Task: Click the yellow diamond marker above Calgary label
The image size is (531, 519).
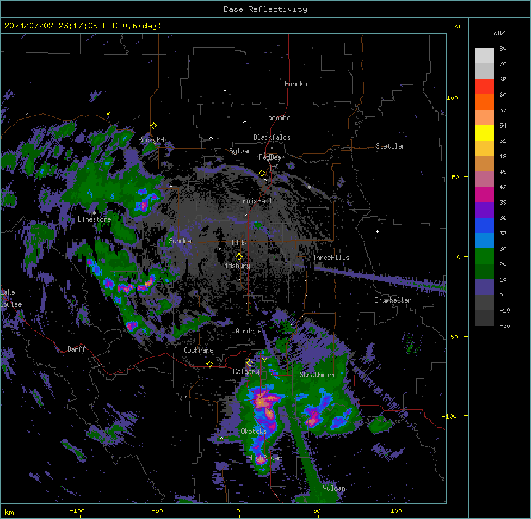Action: click(x=249, y=363)
